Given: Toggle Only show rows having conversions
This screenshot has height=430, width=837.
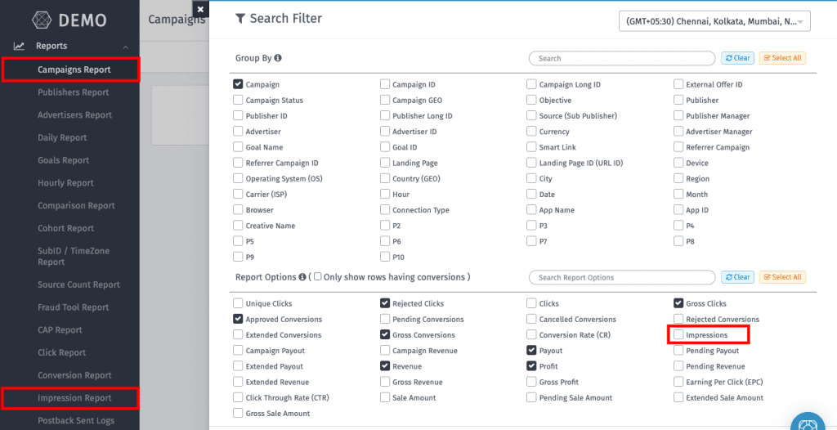Looking at the screenshot, I should [x=317, y=277].
